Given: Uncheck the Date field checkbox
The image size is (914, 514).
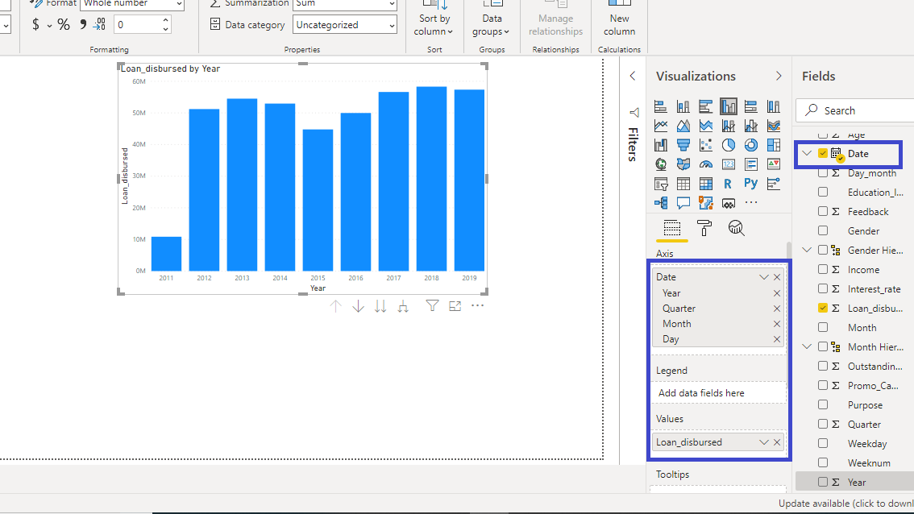Looking at the screenshot, I should coord(822,153).
